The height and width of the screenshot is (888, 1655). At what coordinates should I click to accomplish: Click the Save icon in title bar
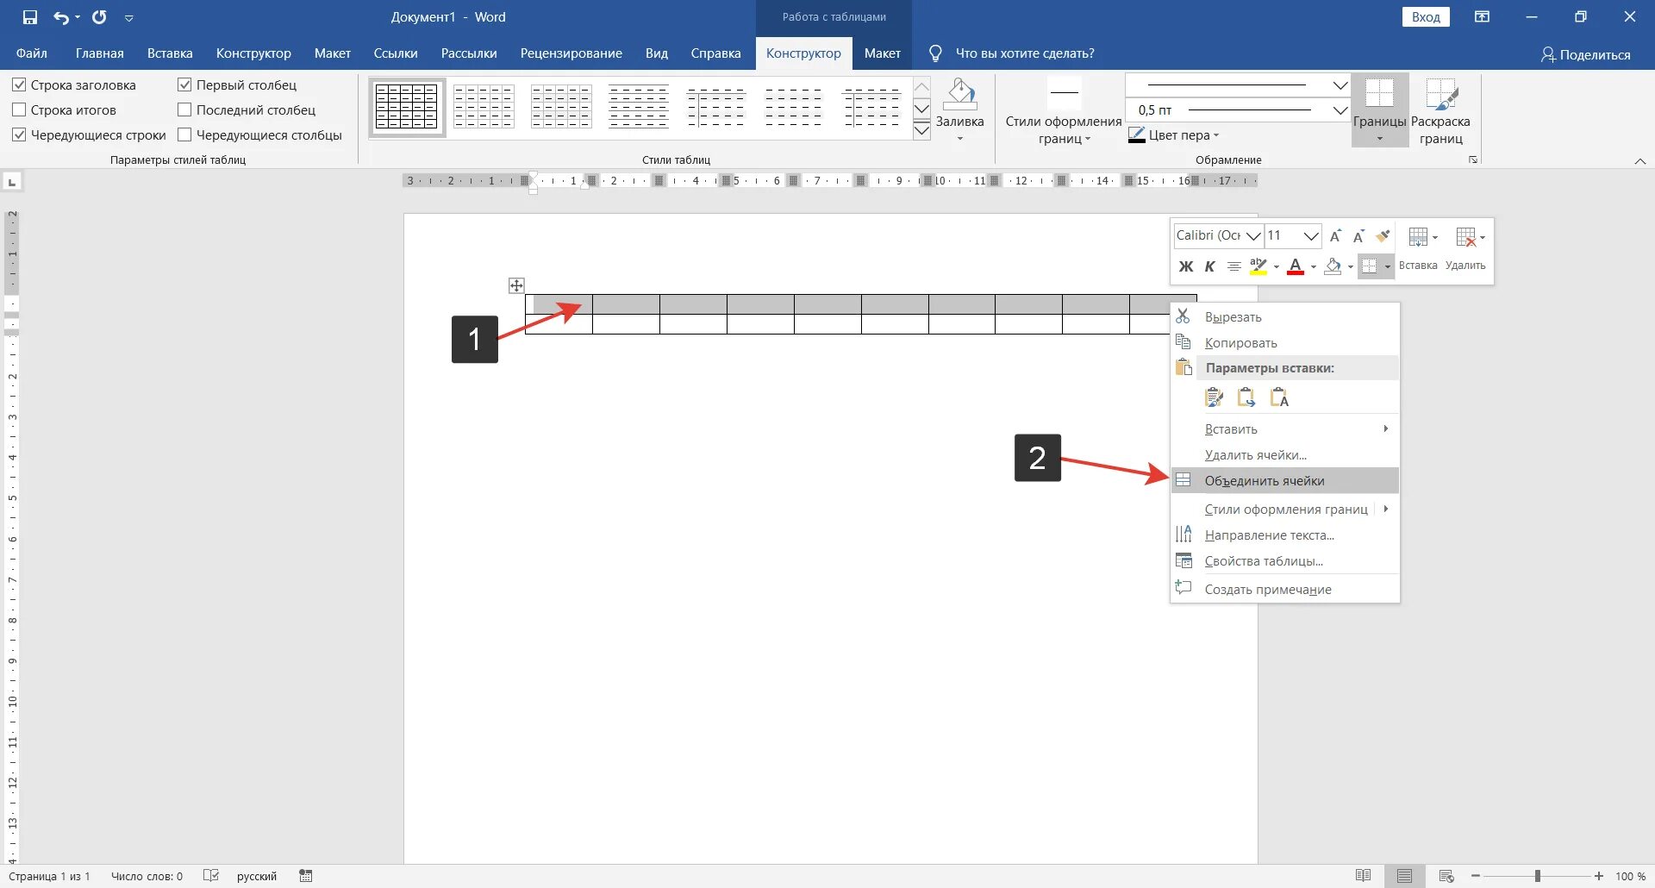tap(30, 17)
